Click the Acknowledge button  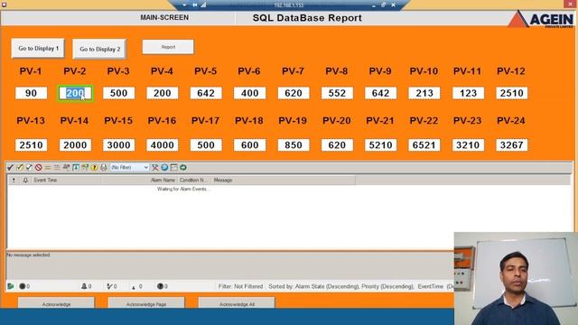click(56, 303)
